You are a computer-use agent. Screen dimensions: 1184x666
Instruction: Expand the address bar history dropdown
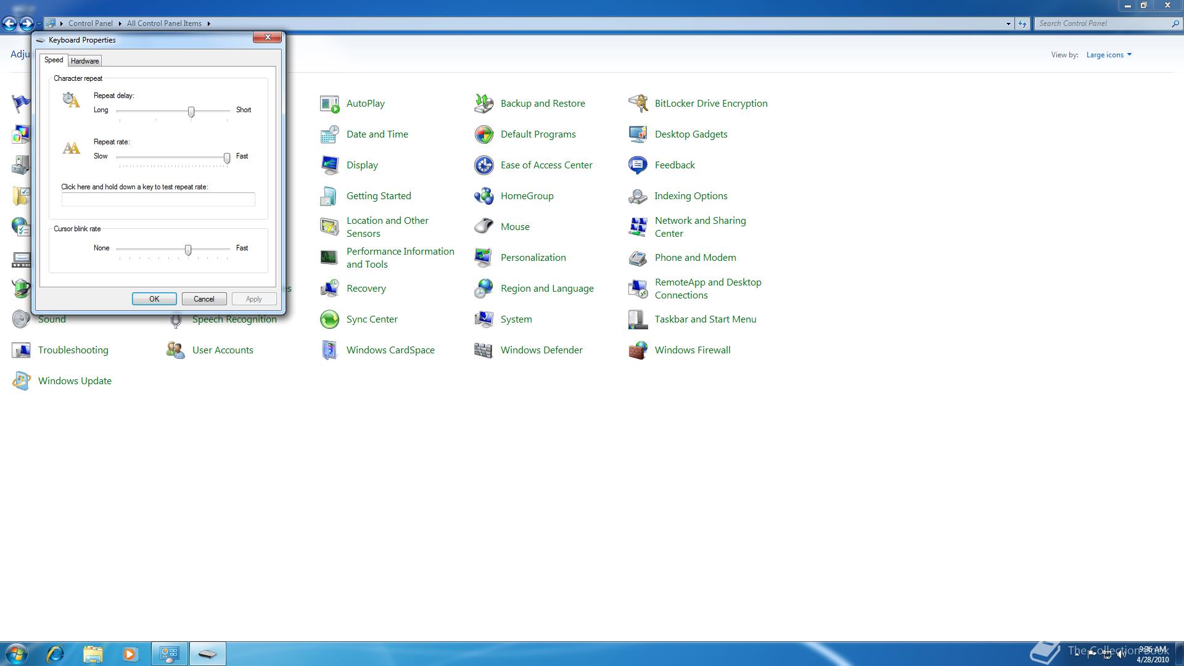pyautogui.click(x=1008, y=23)
